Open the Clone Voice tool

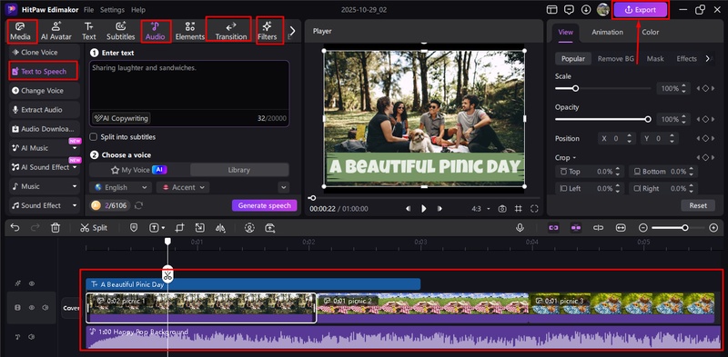(44, 53)
